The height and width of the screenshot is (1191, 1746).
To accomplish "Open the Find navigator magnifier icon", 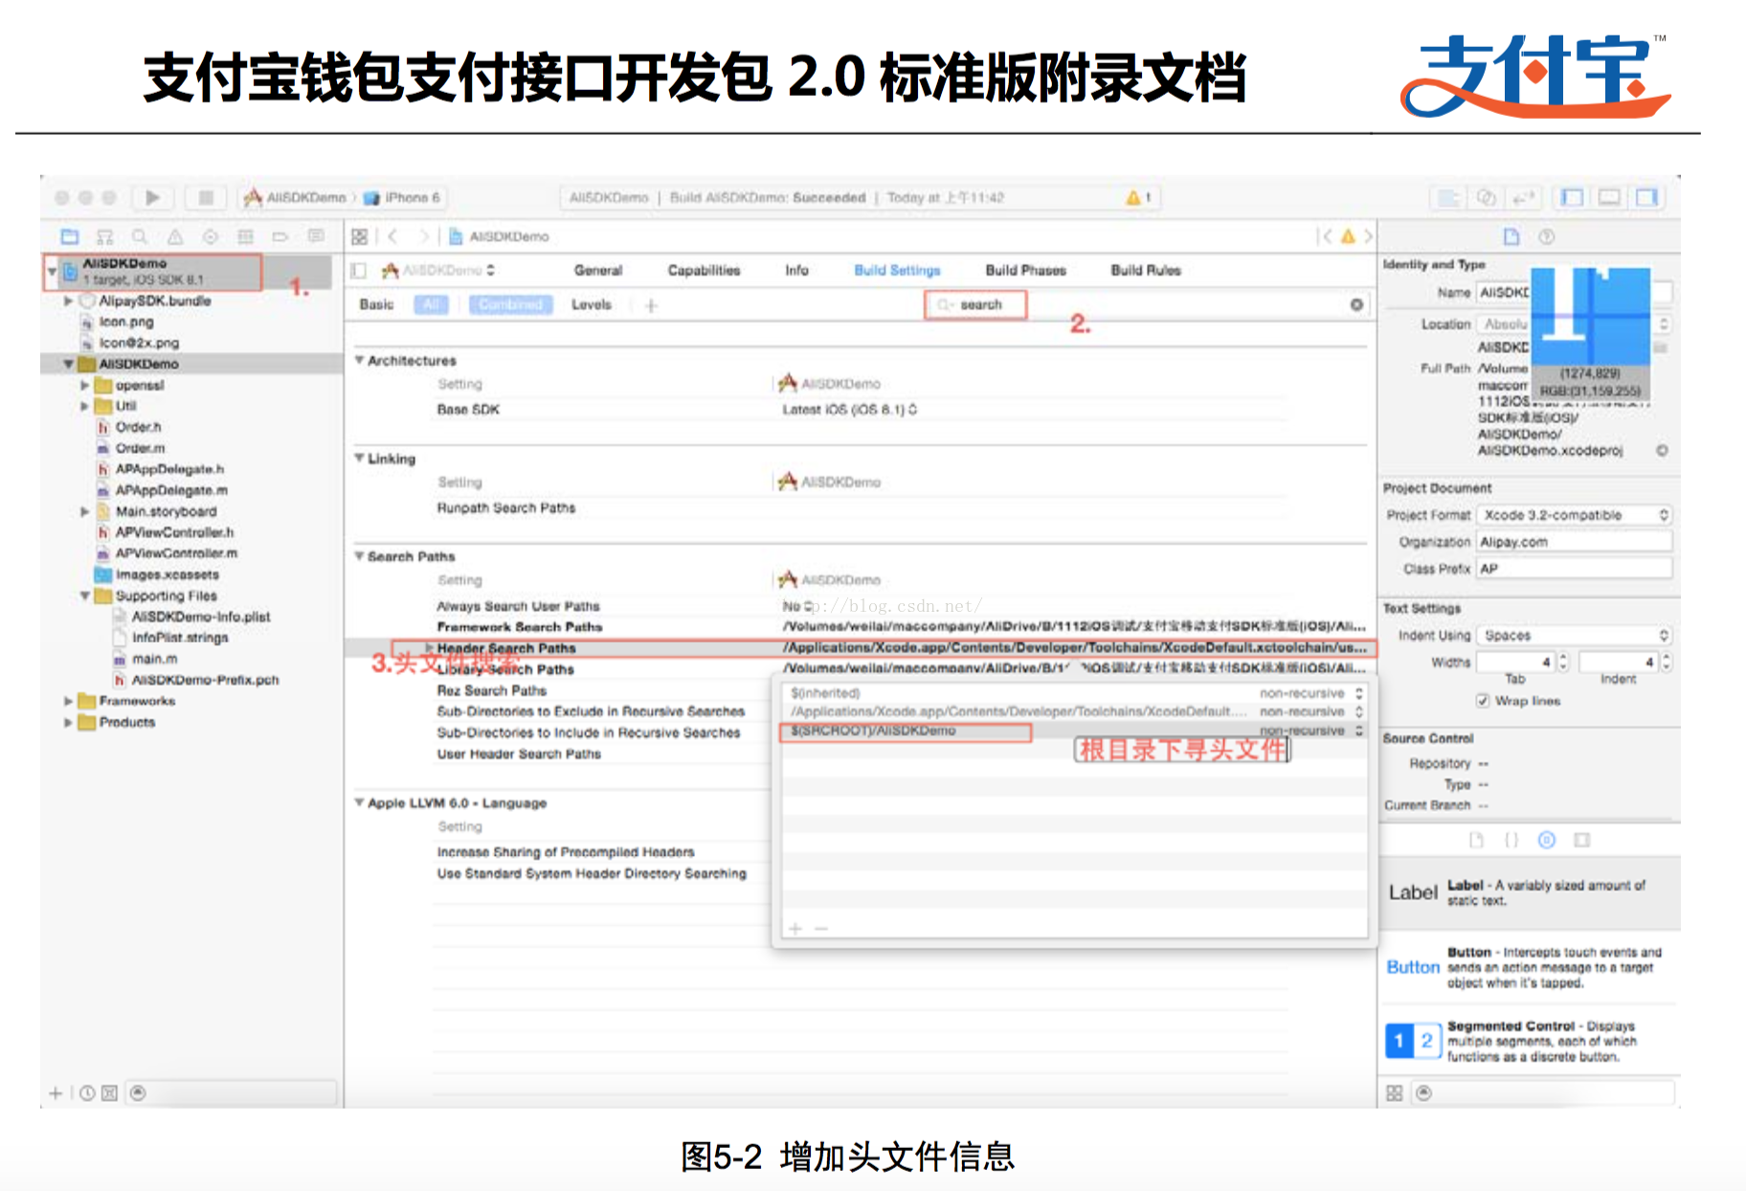I will pos(140,236).
